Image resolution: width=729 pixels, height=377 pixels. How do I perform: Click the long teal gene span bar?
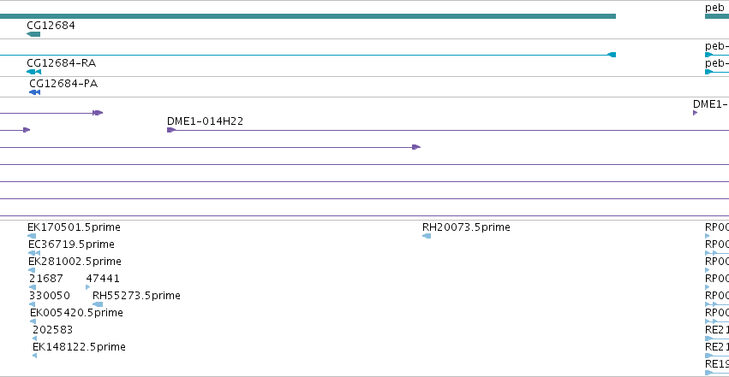tap(308, 17)
